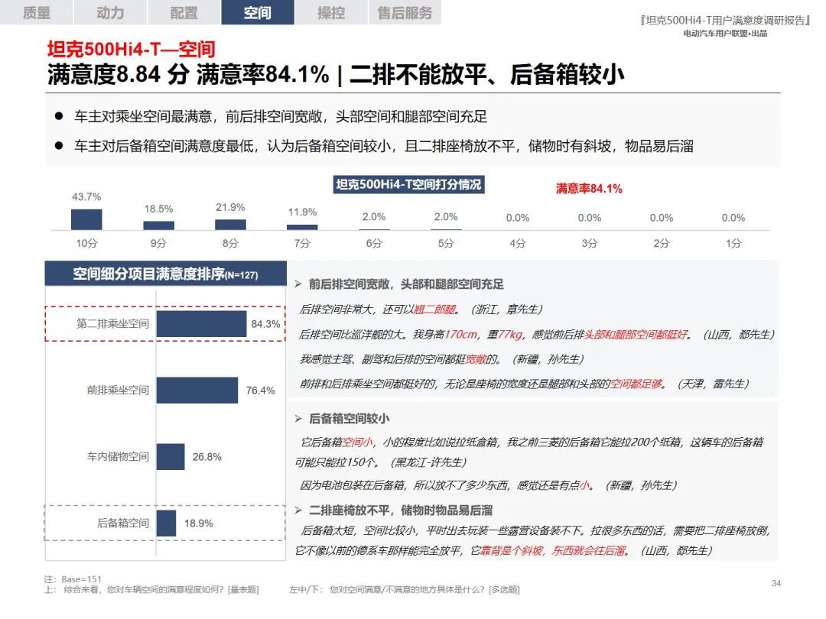This screenshot has height=619, width=826.
Task: Click the bar above the 10分 label
Action: coord(86,219)
